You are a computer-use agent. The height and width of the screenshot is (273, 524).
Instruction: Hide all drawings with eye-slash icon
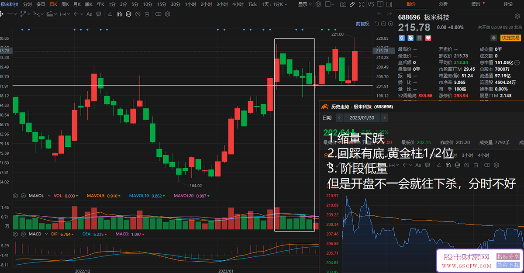(x=138, y=14)
